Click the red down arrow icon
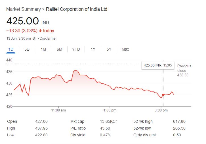 [40, 31]
